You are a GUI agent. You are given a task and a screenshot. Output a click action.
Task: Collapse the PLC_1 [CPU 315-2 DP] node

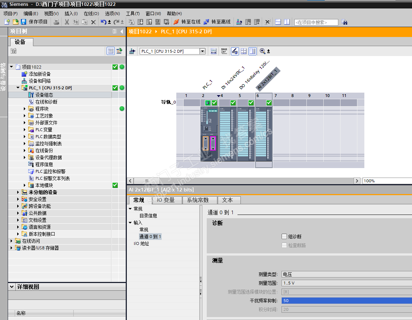pyautogui.click(x=18, y=88)
